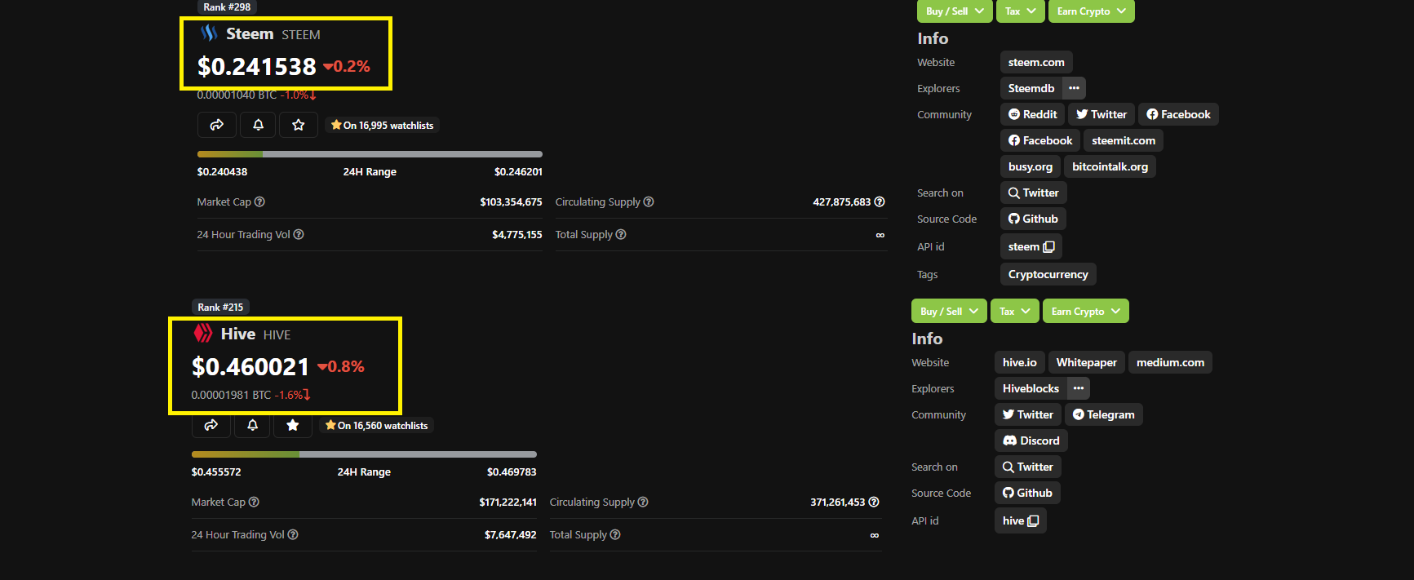This screenshot has height=580, width=1414.
Task: Open the bitcointalk.org link
Action: pyautogui.click(x=1110, y=166)
